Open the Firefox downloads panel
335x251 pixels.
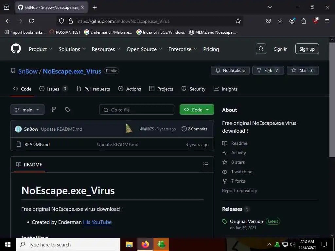click(x=280, y=21)
